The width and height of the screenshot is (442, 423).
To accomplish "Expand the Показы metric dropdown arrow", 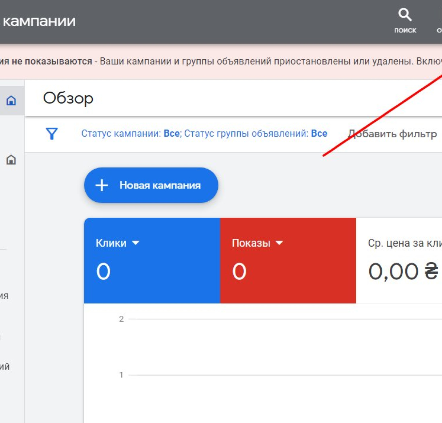I will (x=279, y=243).
